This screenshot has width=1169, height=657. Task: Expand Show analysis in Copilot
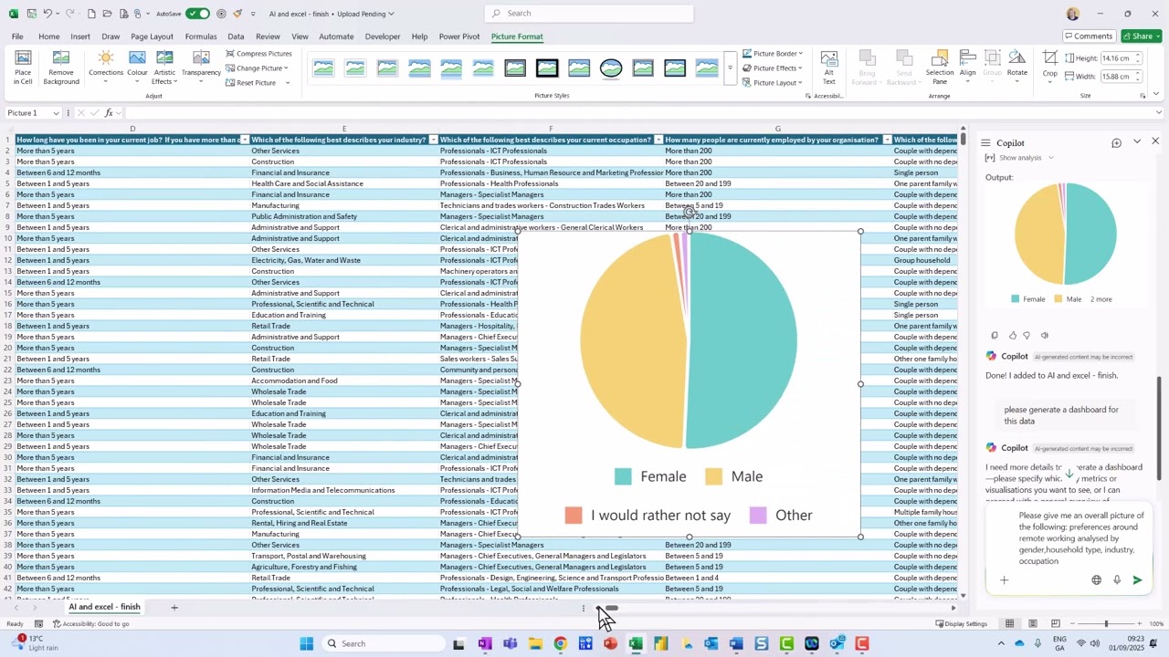(1019, 158)
